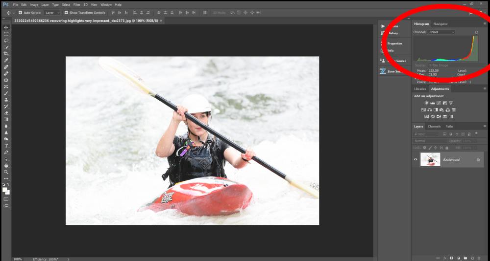
Task: Select the Lasso tool
Action: 6,41
